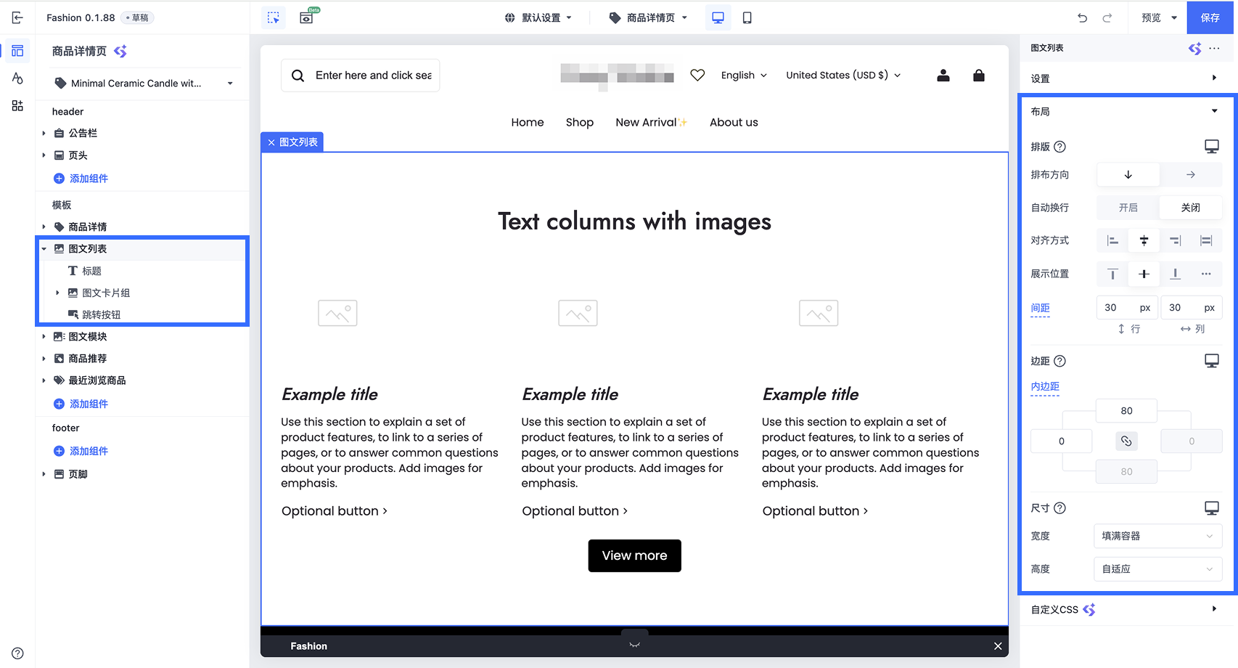Choose center alignment icon in 对齐方式
Image resolution: width=1238 pixels, height=668 pixels.
(x=1144, y=240)
